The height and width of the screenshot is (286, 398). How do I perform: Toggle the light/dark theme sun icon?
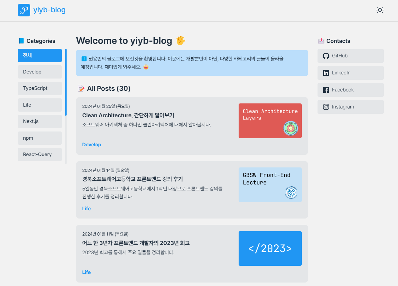[x=380, y=10]
